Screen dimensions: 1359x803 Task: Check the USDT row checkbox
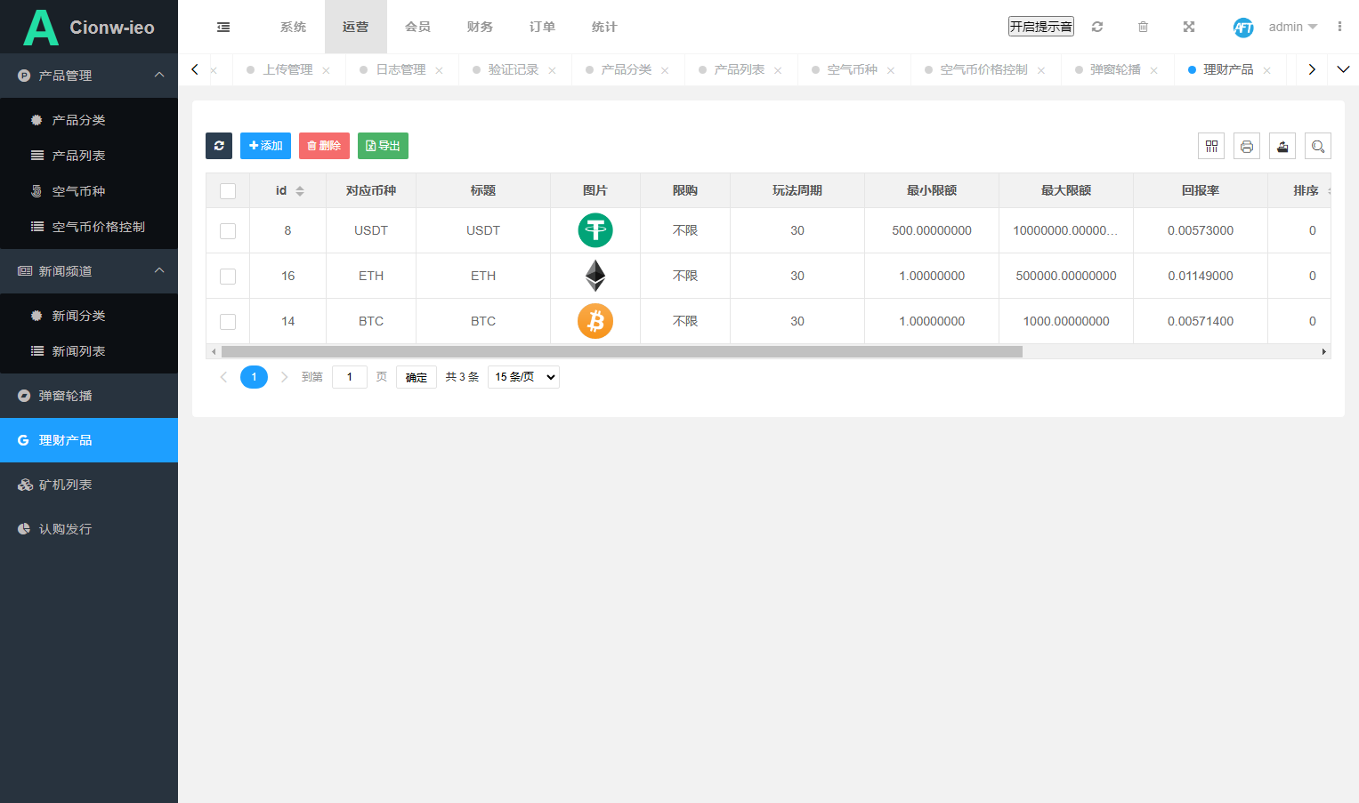tap(228, 231)
